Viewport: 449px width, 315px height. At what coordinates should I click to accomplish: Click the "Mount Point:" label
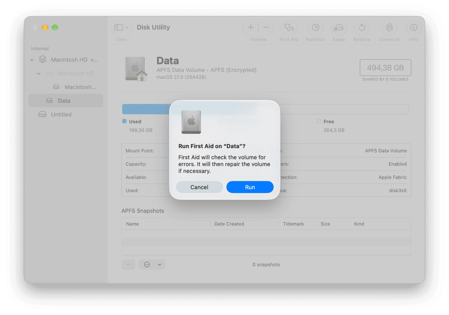pyautogui.click(x=140, y=151)
